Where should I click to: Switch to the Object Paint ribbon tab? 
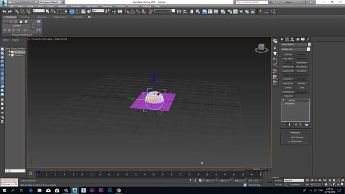tap(60, 17)
